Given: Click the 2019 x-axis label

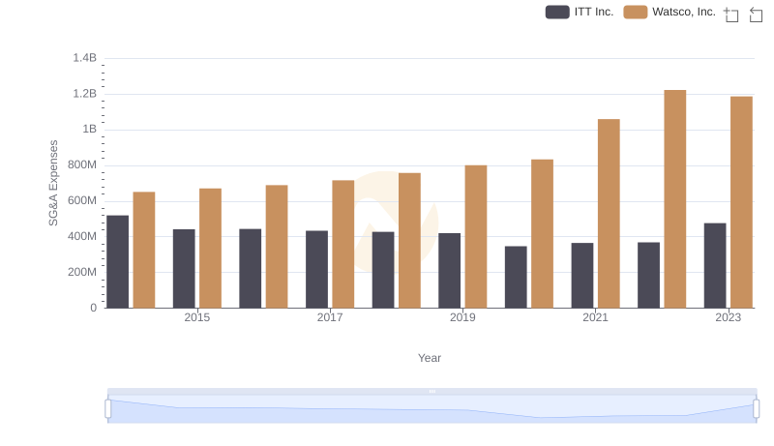Looking at the screenshot, I should point(462,317).
